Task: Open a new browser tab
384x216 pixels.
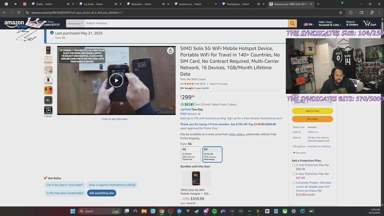Action: 318,4
